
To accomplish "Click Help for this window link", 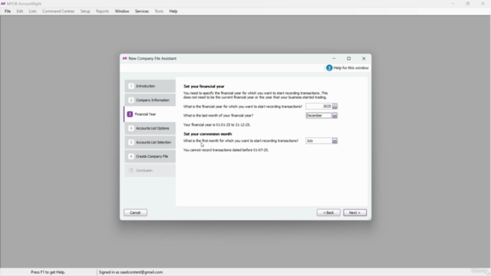I will click(351, 68).
